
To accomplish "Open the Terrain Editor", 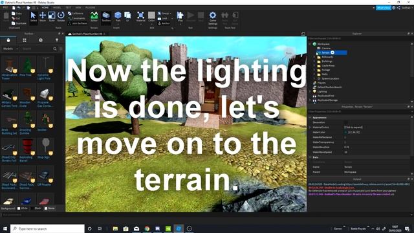I will pyautogui.click(x=94, y=17).
